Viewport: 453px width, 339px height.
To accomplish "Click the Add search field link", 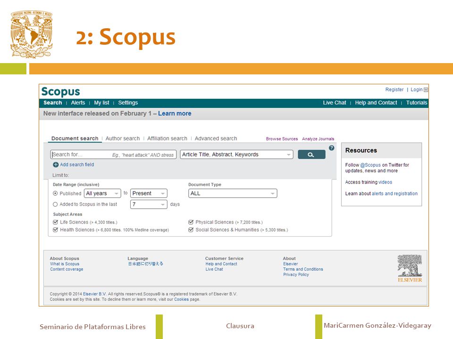I will [x=77, y=165].
